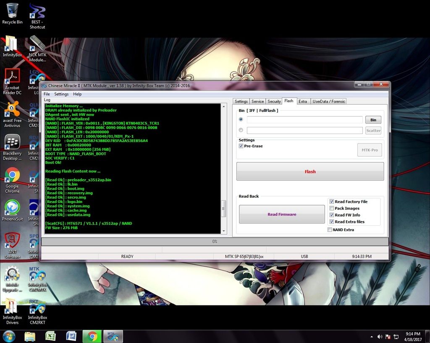Viewport: 430px width, 343px height.
Task: Toggle the NAND Extra checkbox
Action: coord(330,230)
